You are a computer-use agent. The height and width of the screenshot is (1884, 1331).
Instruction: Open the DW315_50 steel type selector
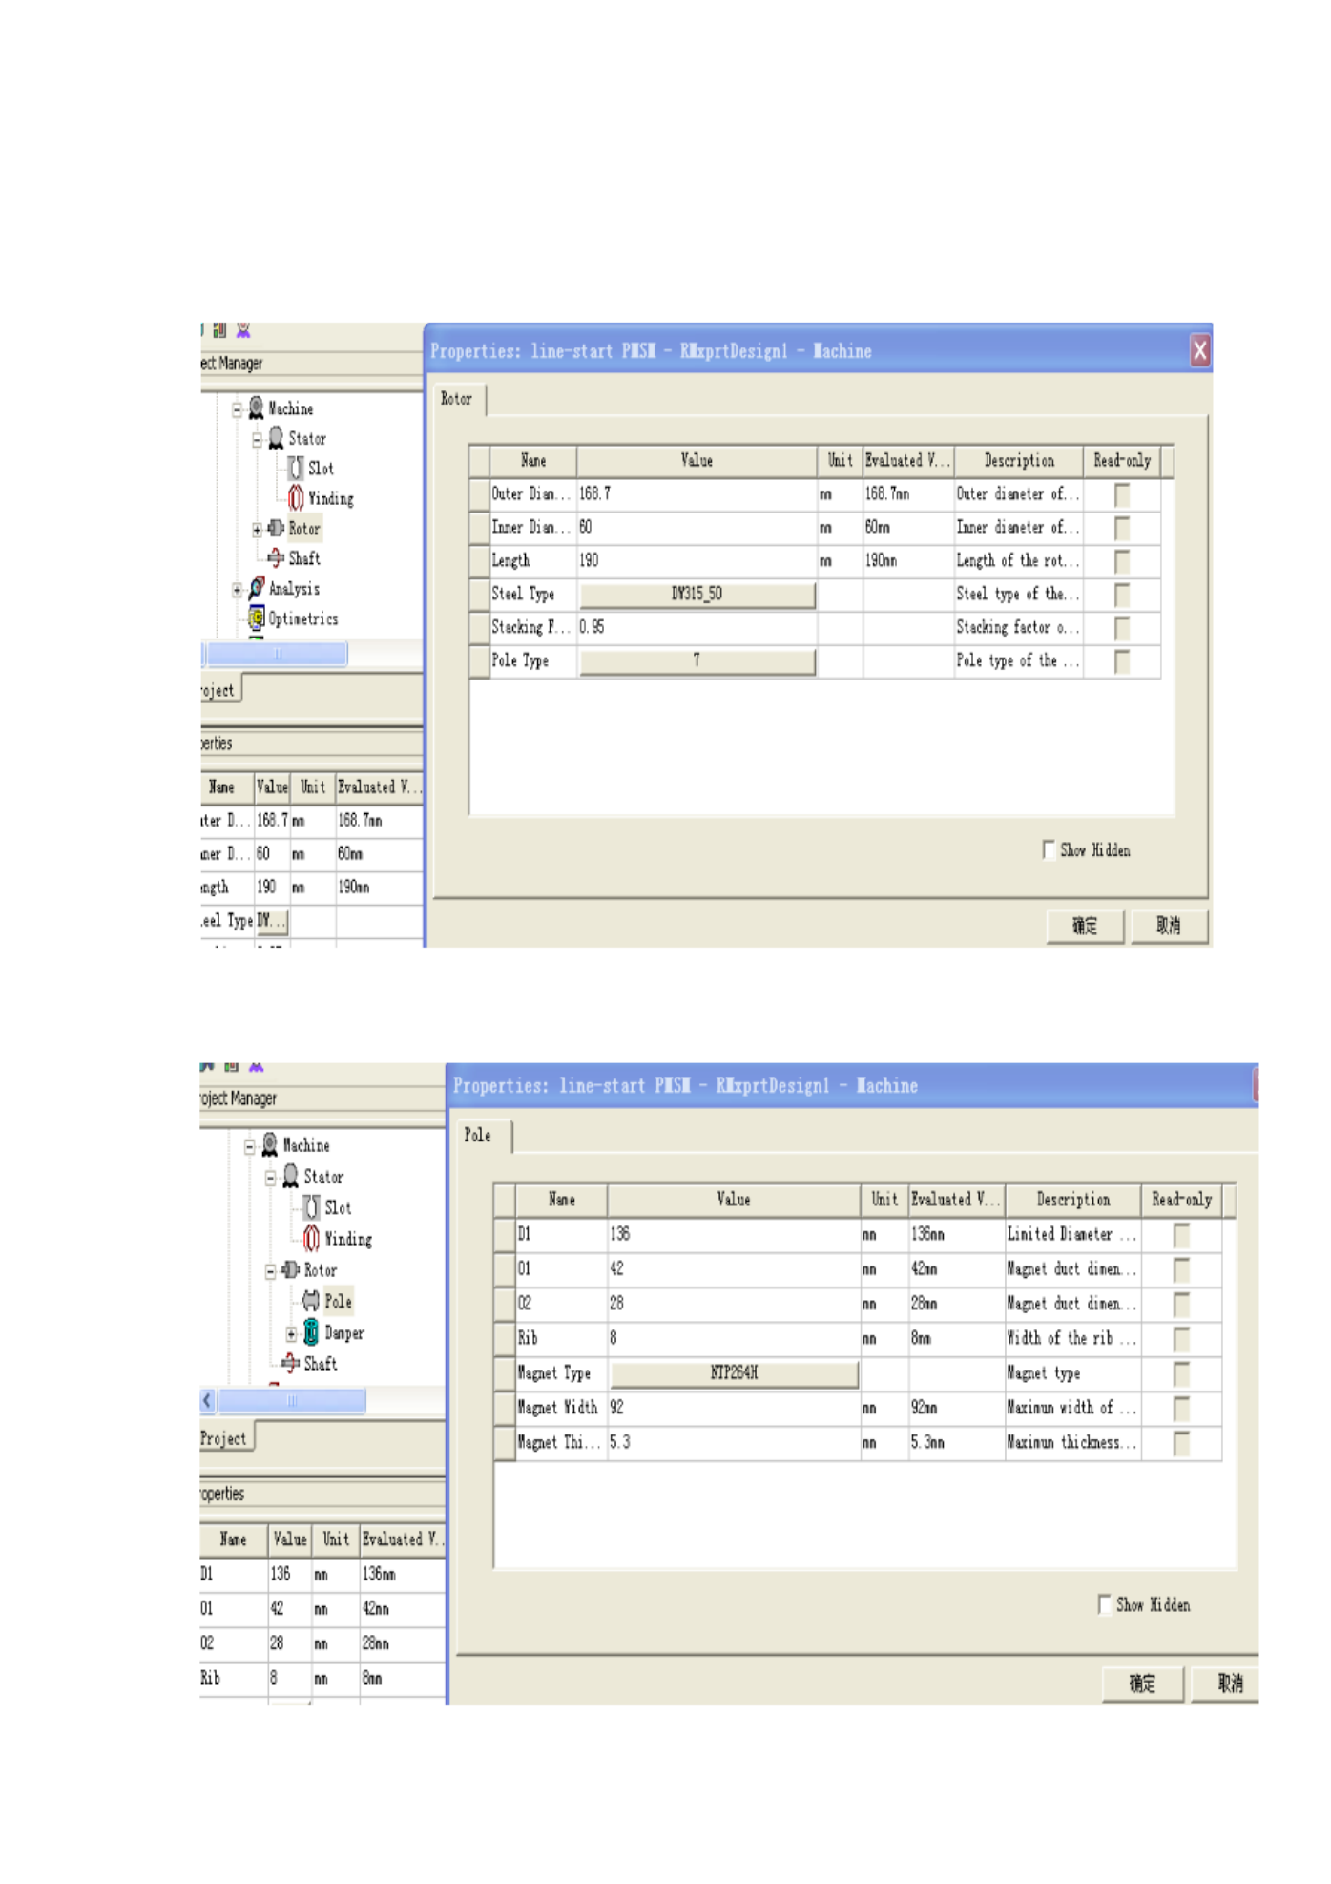(697, 594)
